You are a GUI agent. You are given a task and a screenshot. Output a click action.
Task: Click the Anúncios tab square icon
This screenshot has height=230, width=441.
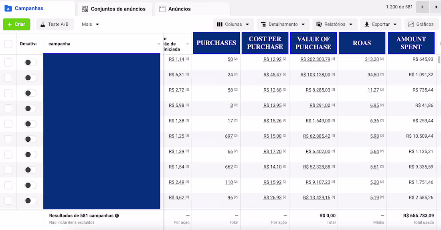[162, 9]
